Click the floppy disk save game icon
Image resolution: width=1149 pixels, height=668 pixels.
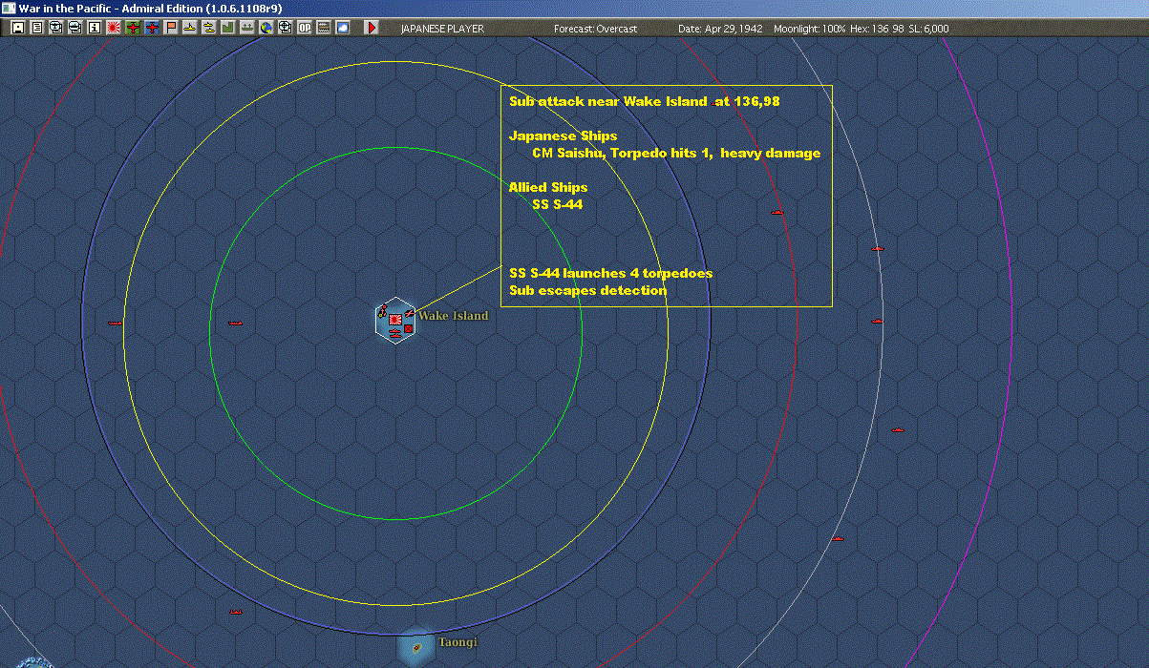click(18, 29)
